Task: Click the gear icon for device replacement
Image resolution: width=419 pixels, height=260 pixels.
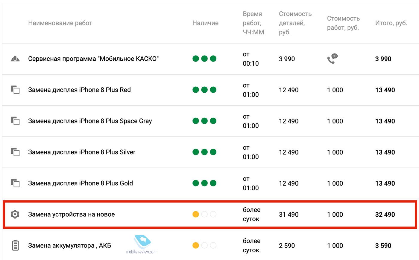Action: [x=15, y=214]
